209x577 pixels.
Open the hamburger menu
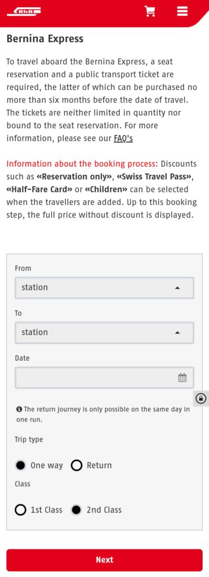click(182, 11)
